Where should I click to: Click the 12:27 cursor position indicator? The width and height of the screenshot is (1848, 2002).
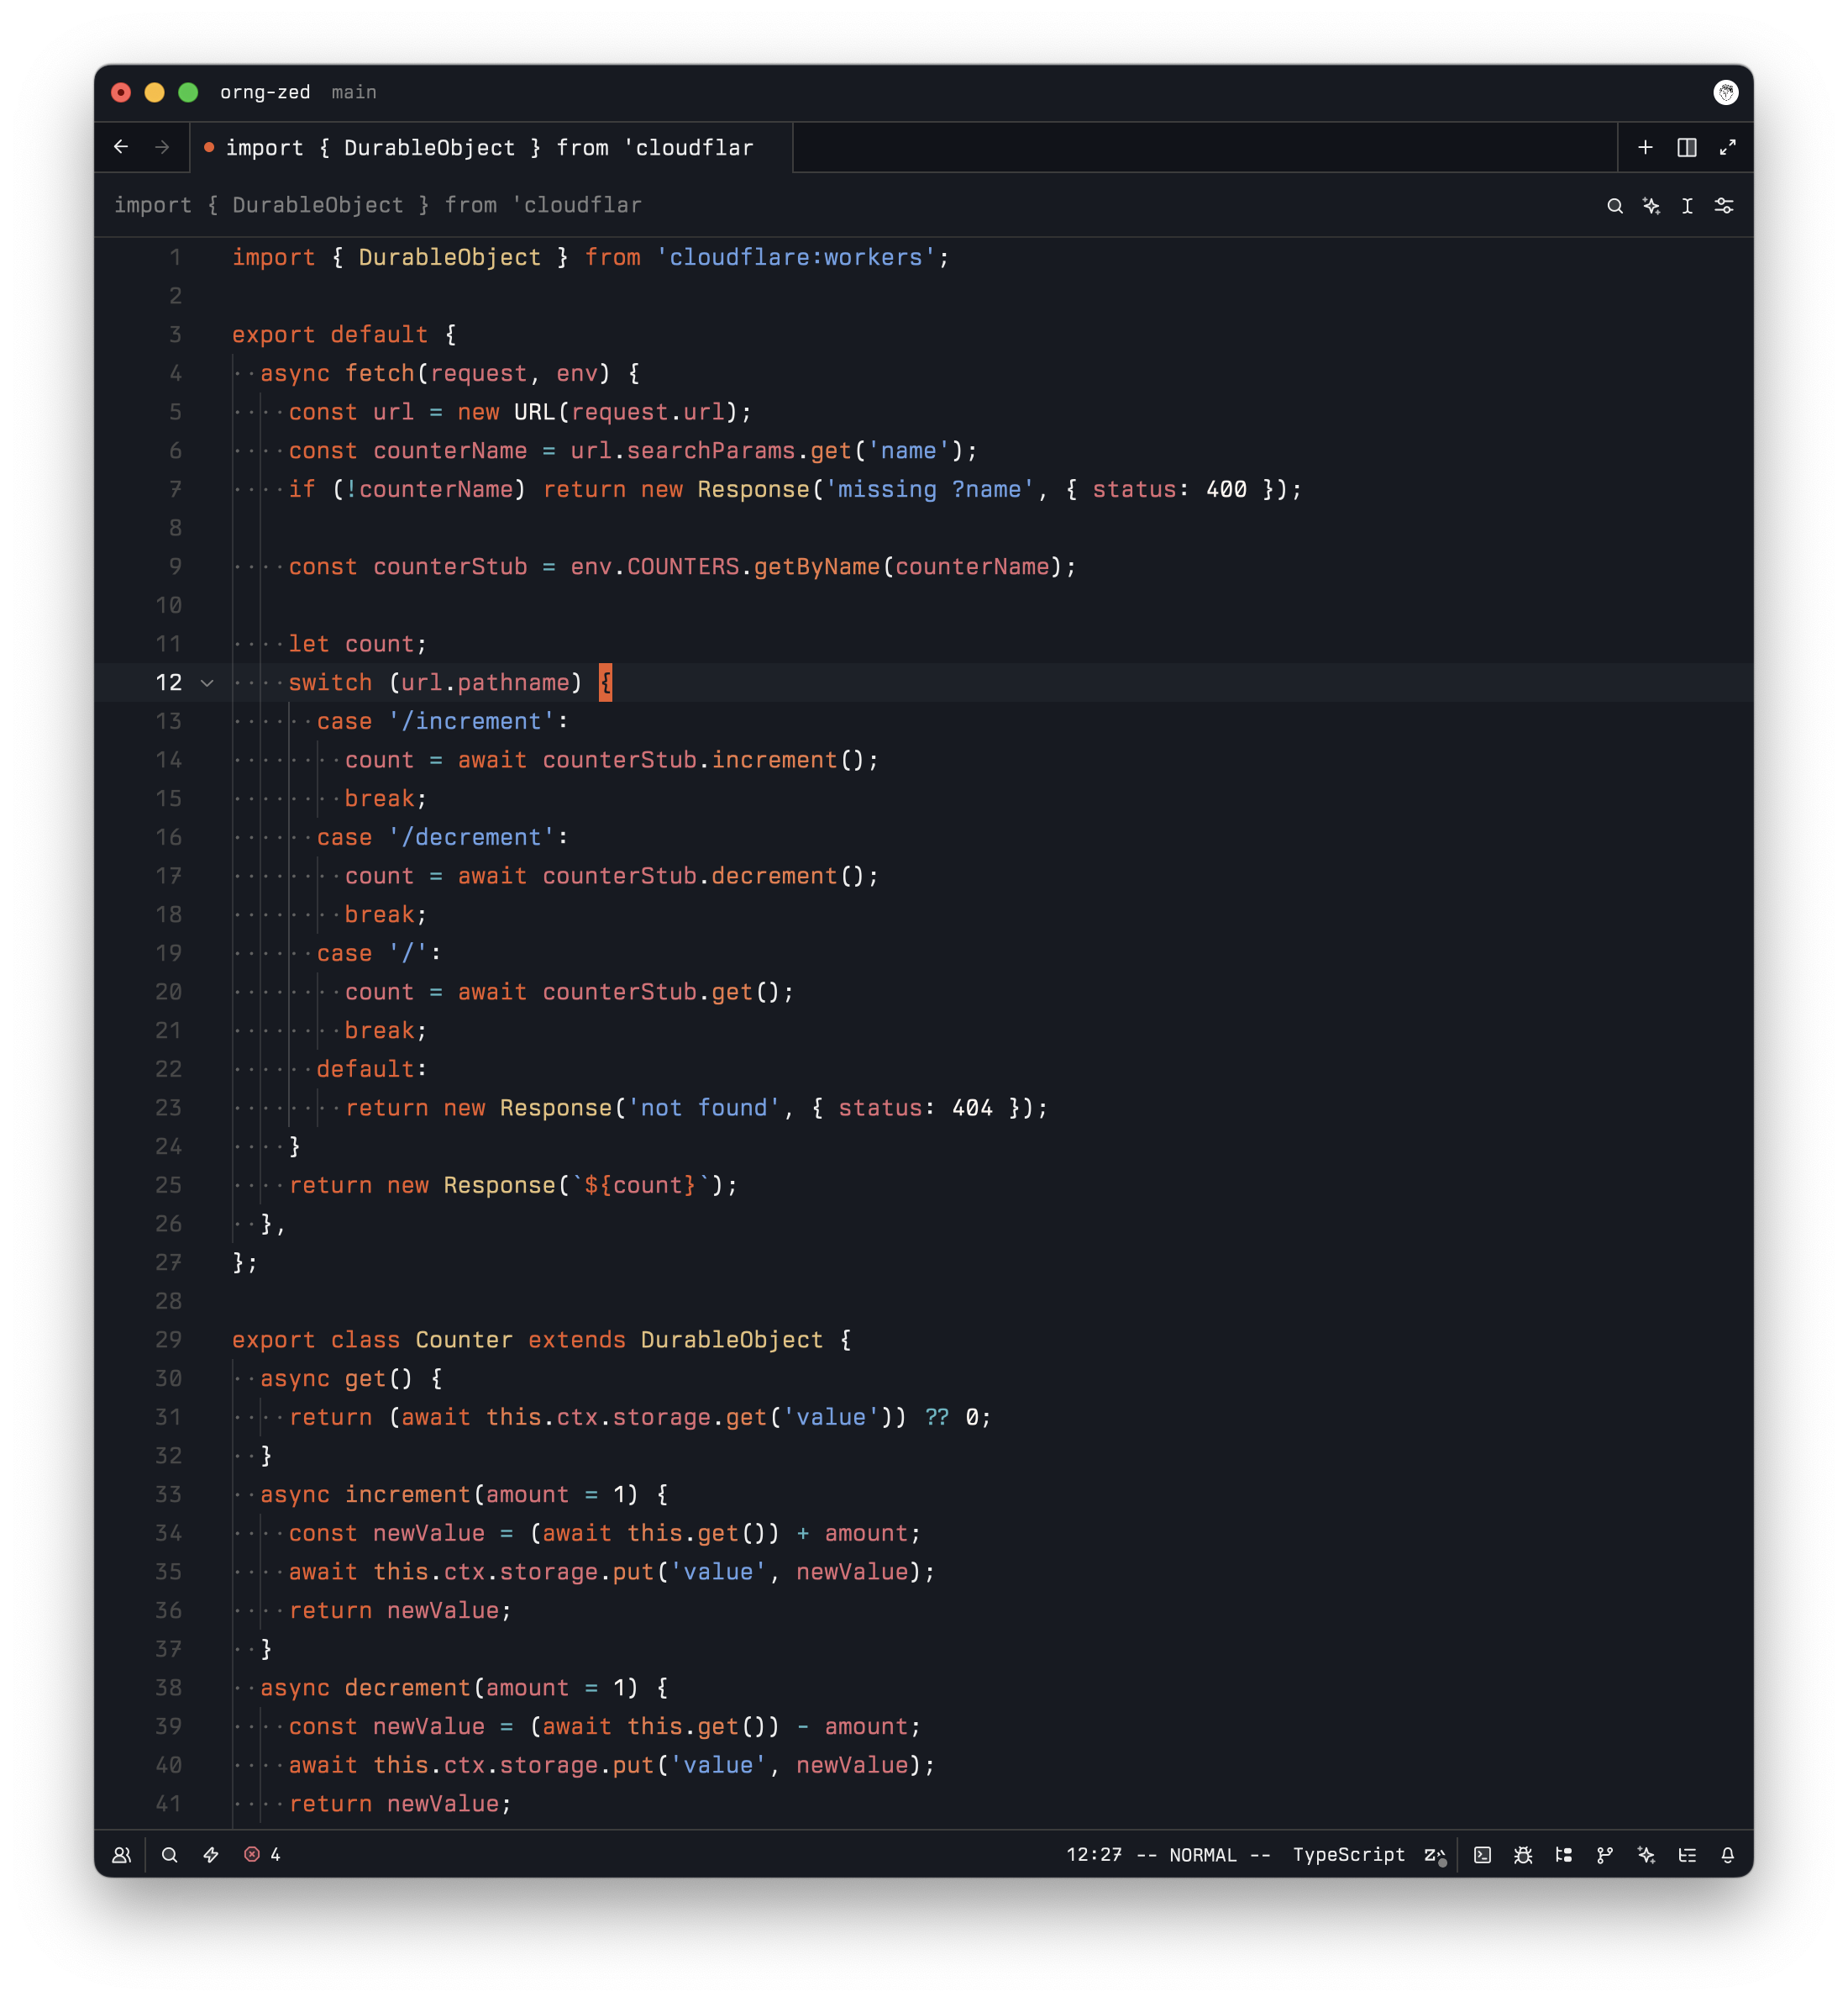(x=1094, y=1854)
